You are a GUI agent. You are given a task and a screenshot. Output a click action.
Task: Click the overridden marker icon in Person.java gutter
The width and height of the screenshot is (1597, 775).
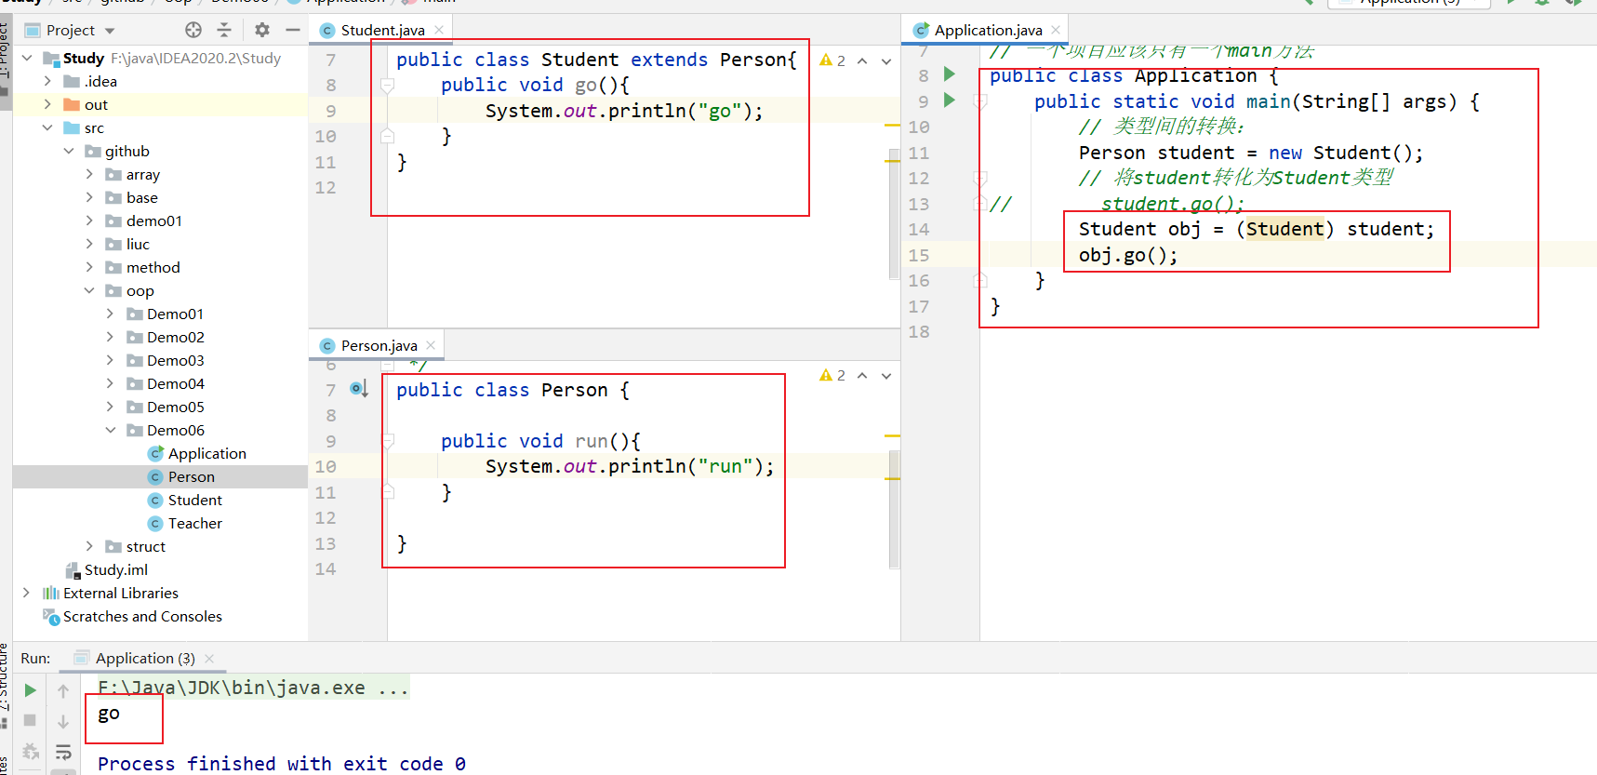(x=358, y=389)
